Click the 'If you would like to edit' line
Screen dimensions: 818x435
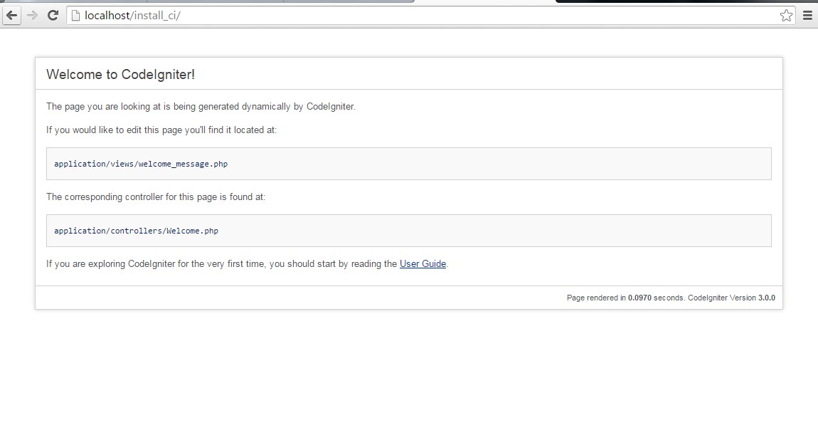(x=161, y=130)
